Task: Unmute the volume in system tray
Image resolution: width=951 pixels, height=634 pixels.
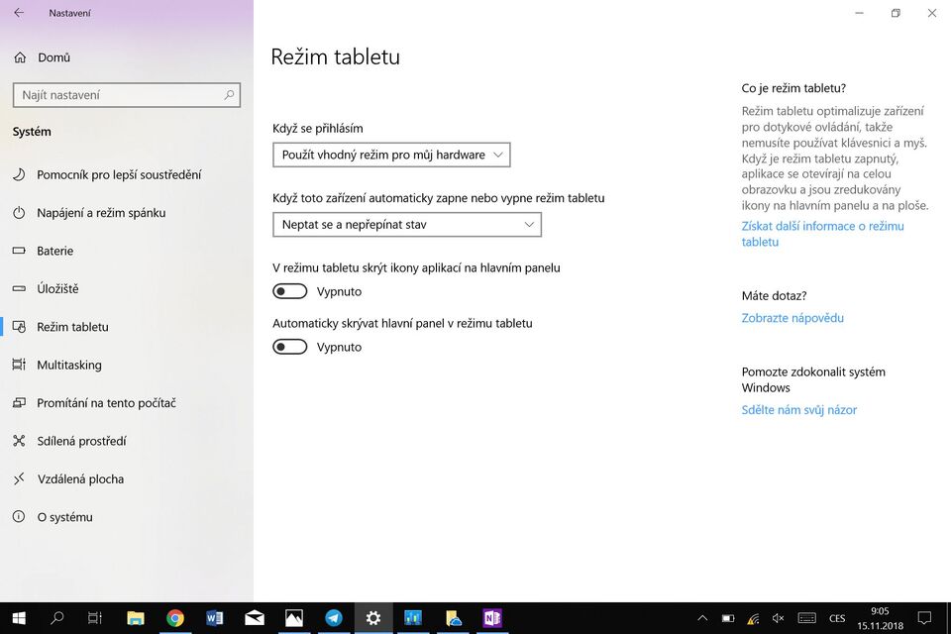Action: pyautogui.click(x=779, y=617)
